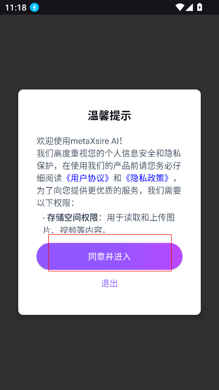Tap the 退出 exit text button
Viewport: 219px width, 390px height.
[x=109, y=283]
